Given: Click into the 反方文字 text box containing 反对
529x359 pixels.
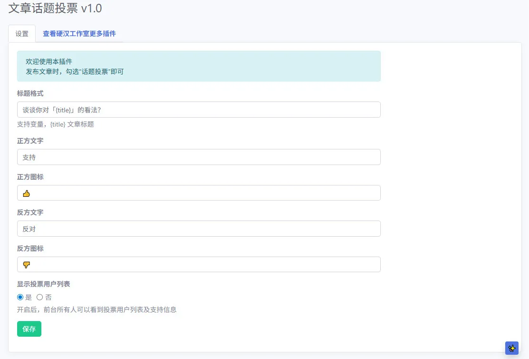Looking at the screenshot, I should [x=199, y=229].
